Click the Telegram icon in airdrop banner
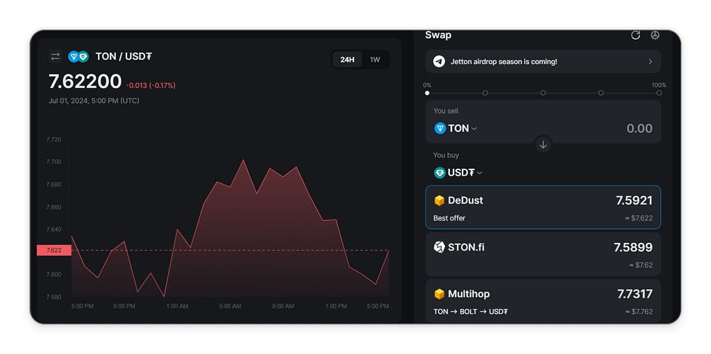This screenshot has width=711, height=354. (x=439, y=61)
